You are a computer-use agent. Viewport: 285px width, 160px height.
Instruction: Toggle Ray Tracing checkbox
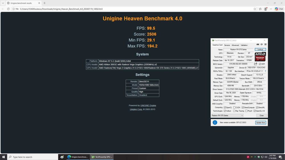[234, 111]
